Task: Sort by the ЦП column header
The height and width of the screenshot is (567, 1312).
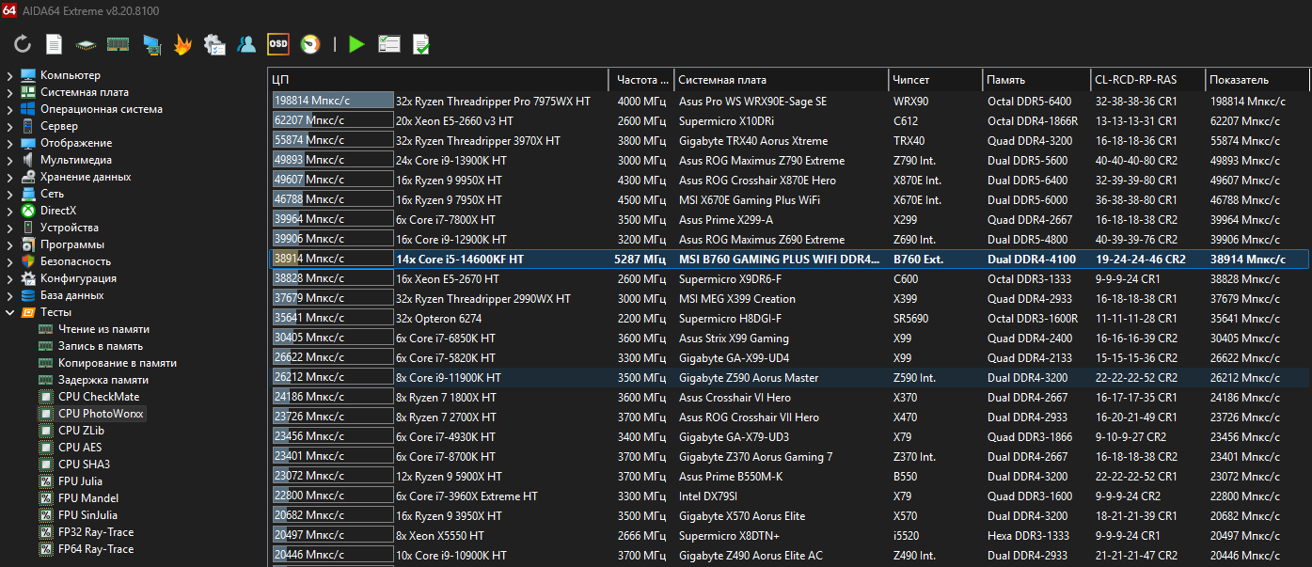Action: tap(438, 80)
